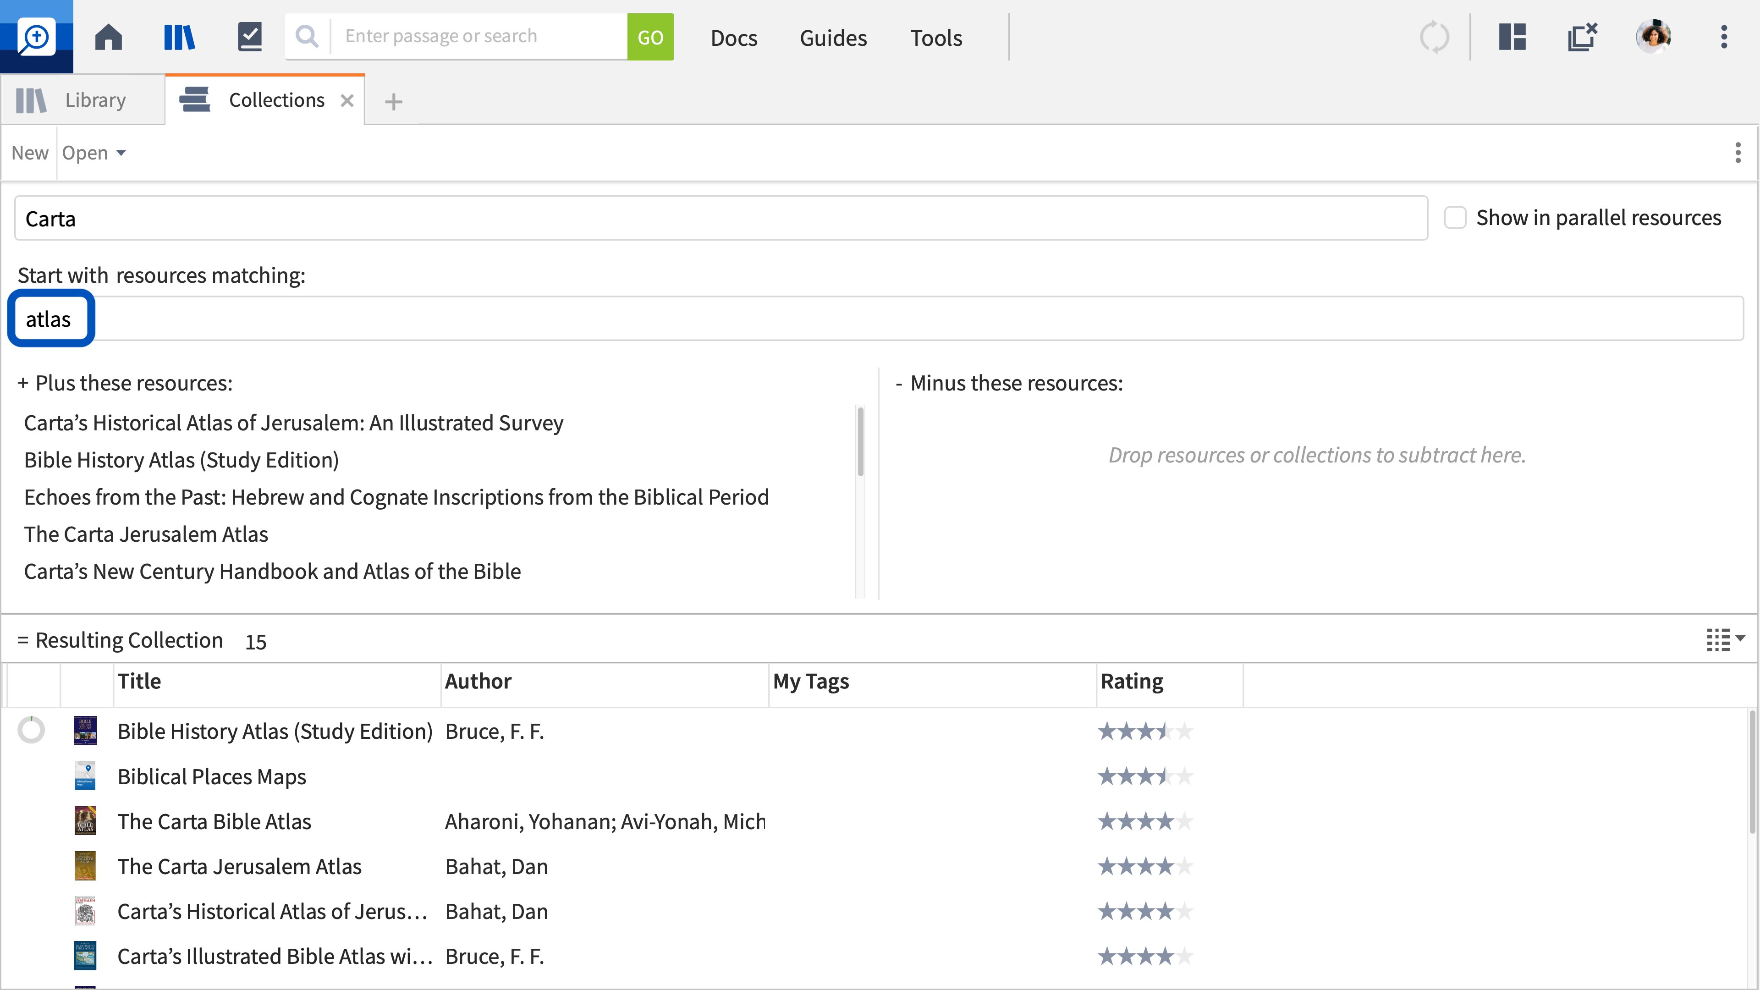Set the rating stars for Bible History Atlas
1760x990 pixels.
[1146, 732]
